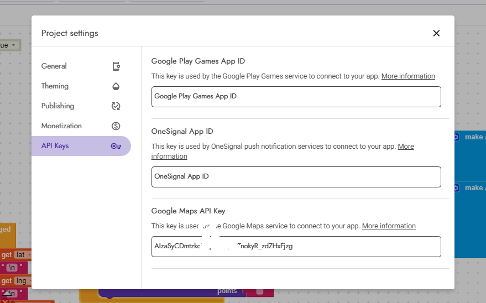This screenshot has width=486, height=303.
Task: Open More information link for Google Play Games
Action: [408, 76]
